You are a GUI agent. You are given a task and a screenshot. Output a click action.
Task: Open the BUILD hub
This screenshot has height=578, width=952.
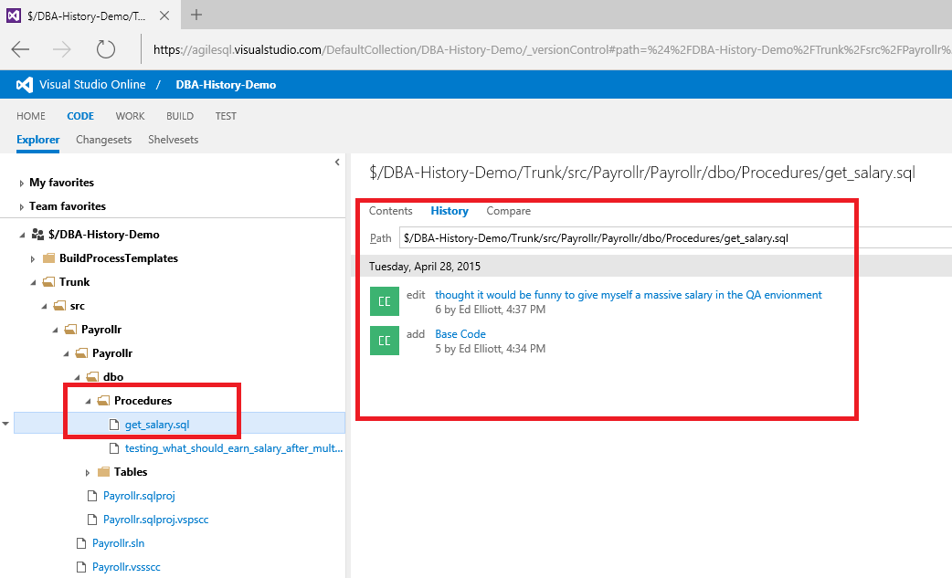point(180,116)
